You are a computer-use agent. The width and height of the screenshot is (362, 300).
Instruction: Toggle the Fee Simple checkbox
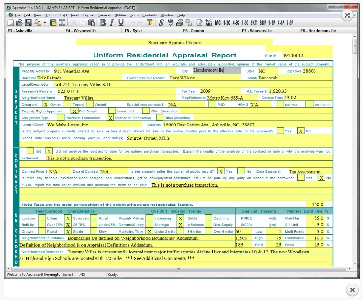tap(74, 111)
